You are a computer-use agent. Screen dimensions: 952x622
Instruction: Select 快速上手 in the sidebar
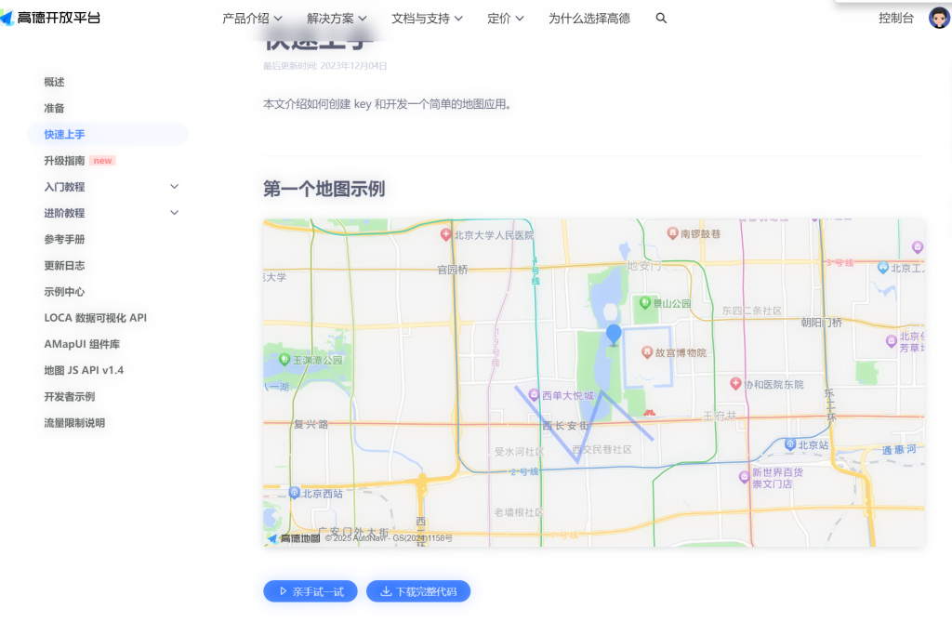(x=108, y=134)
